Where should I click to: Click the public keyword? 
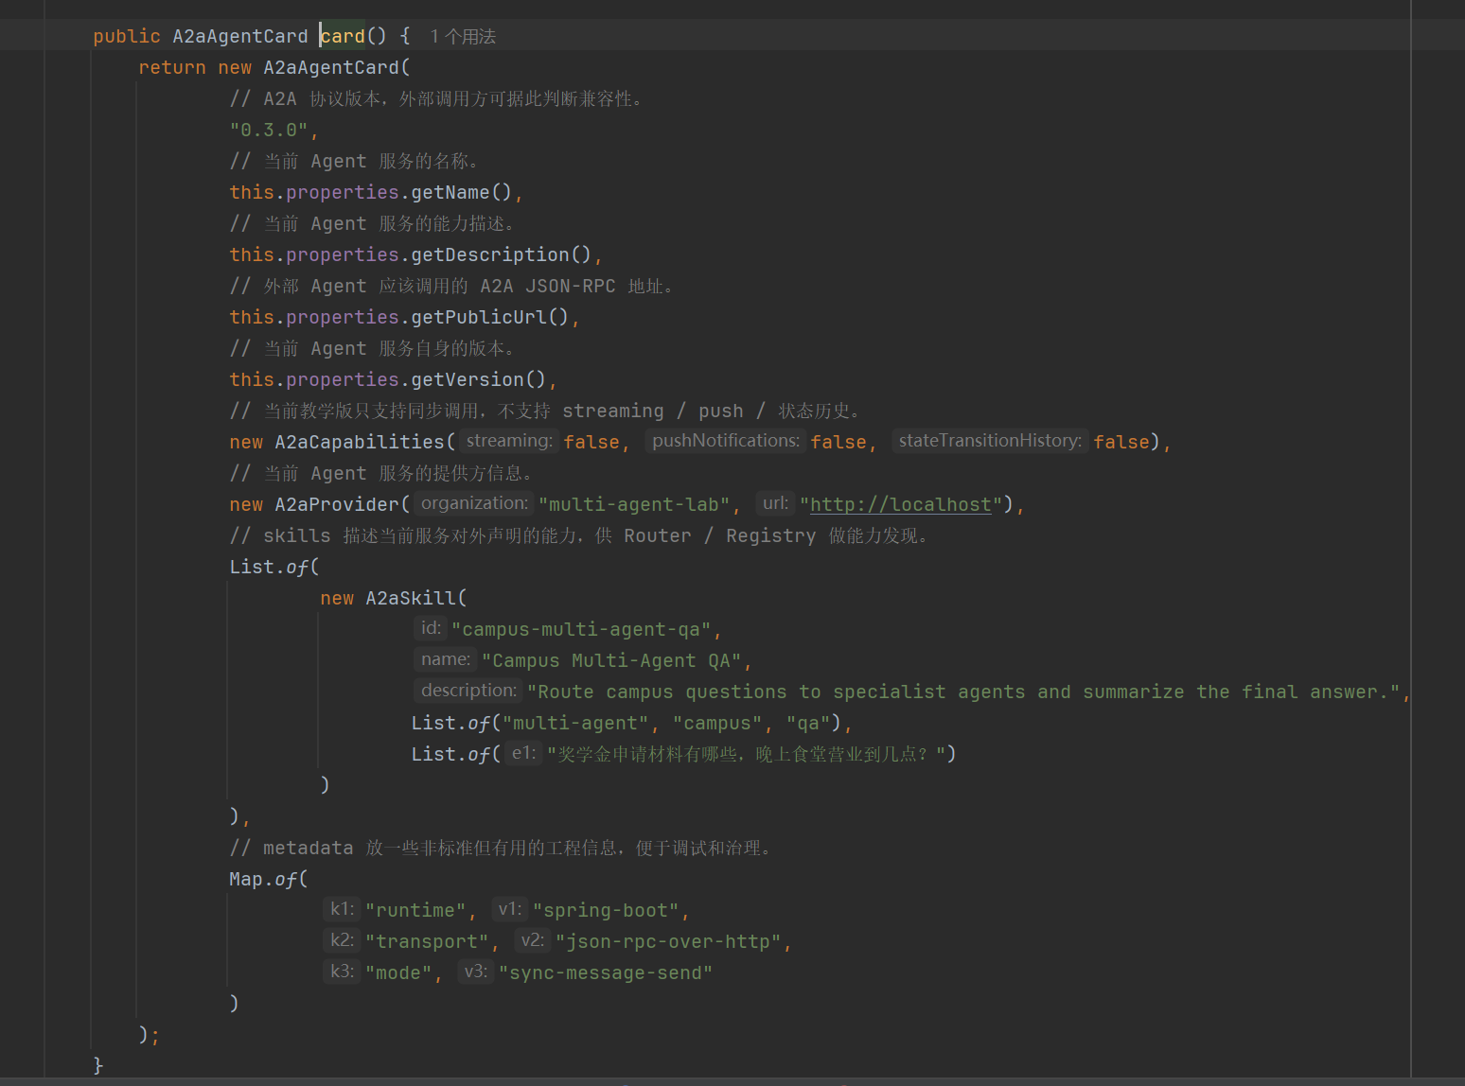[127, 36]
